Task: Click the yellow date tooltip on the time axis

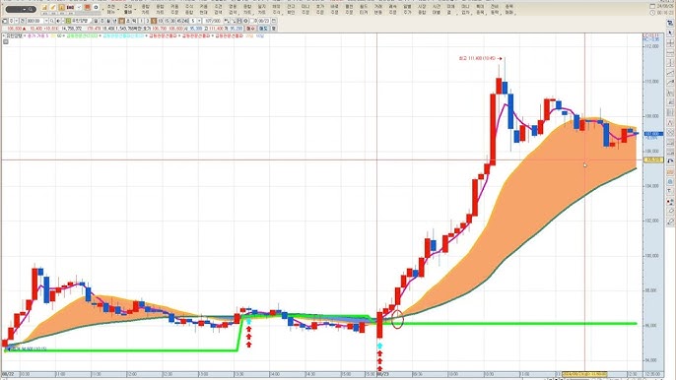Action: (584, 374)
